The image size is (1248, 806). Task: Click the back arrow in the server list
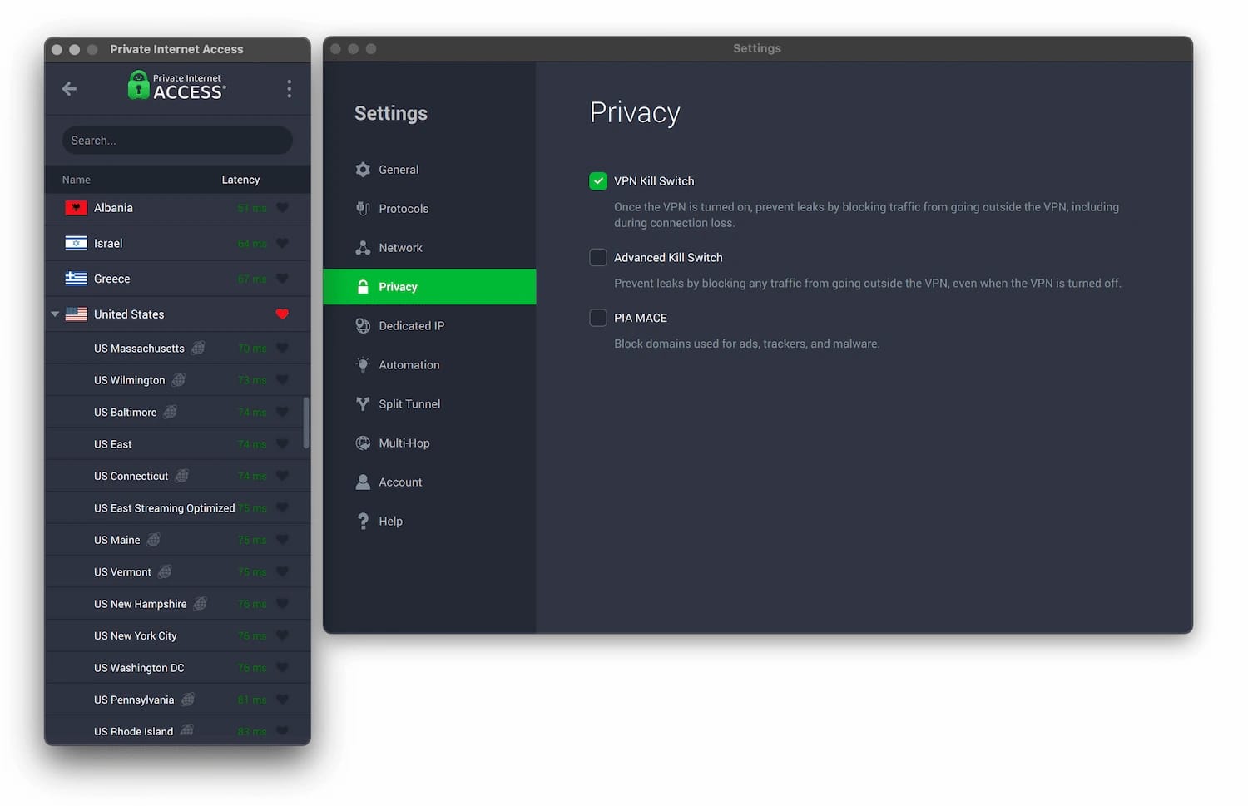click(x=69, y=88)
